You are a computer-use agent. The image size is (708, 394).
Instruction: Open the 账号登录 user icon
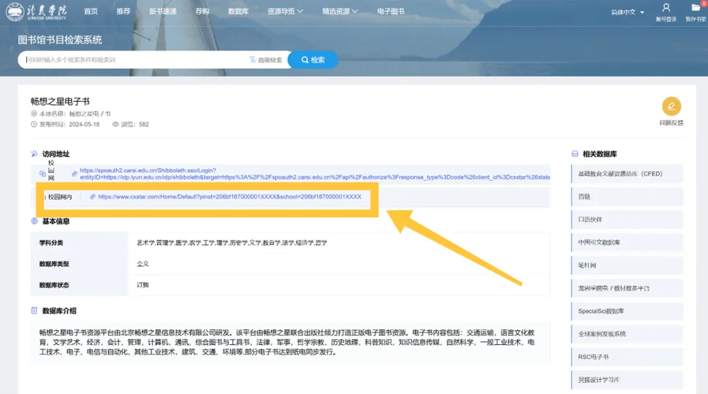click(666, 8)
